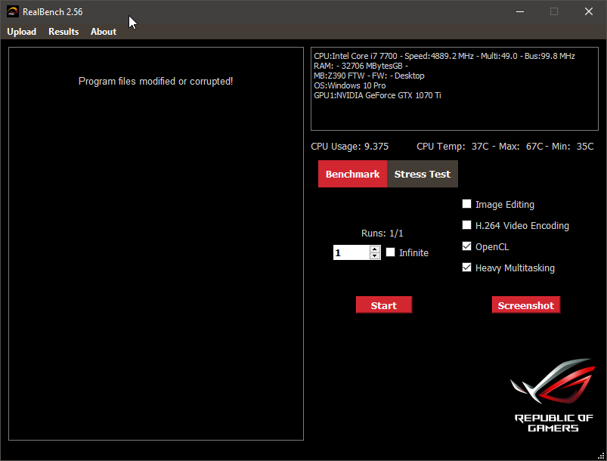Screen dimensions: 607x461
Task: Select the Benchmark tab
Action: pos(352,174)
